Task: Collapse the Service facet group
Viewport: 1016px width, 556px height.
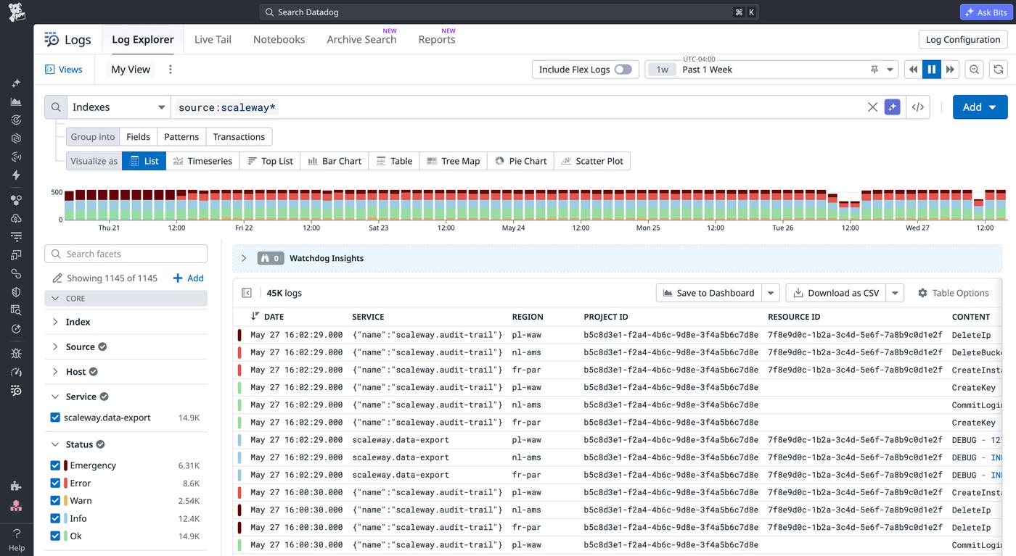Action: click(55, 397)
